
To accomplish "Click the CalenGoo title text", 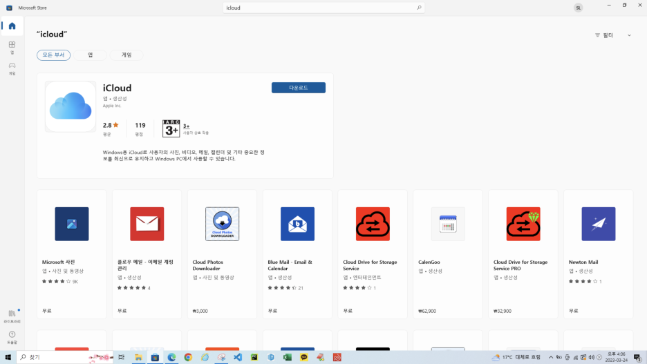I will tap(429, 262).
